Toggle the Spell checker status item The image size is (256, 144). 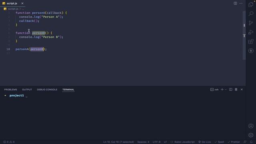219,142
